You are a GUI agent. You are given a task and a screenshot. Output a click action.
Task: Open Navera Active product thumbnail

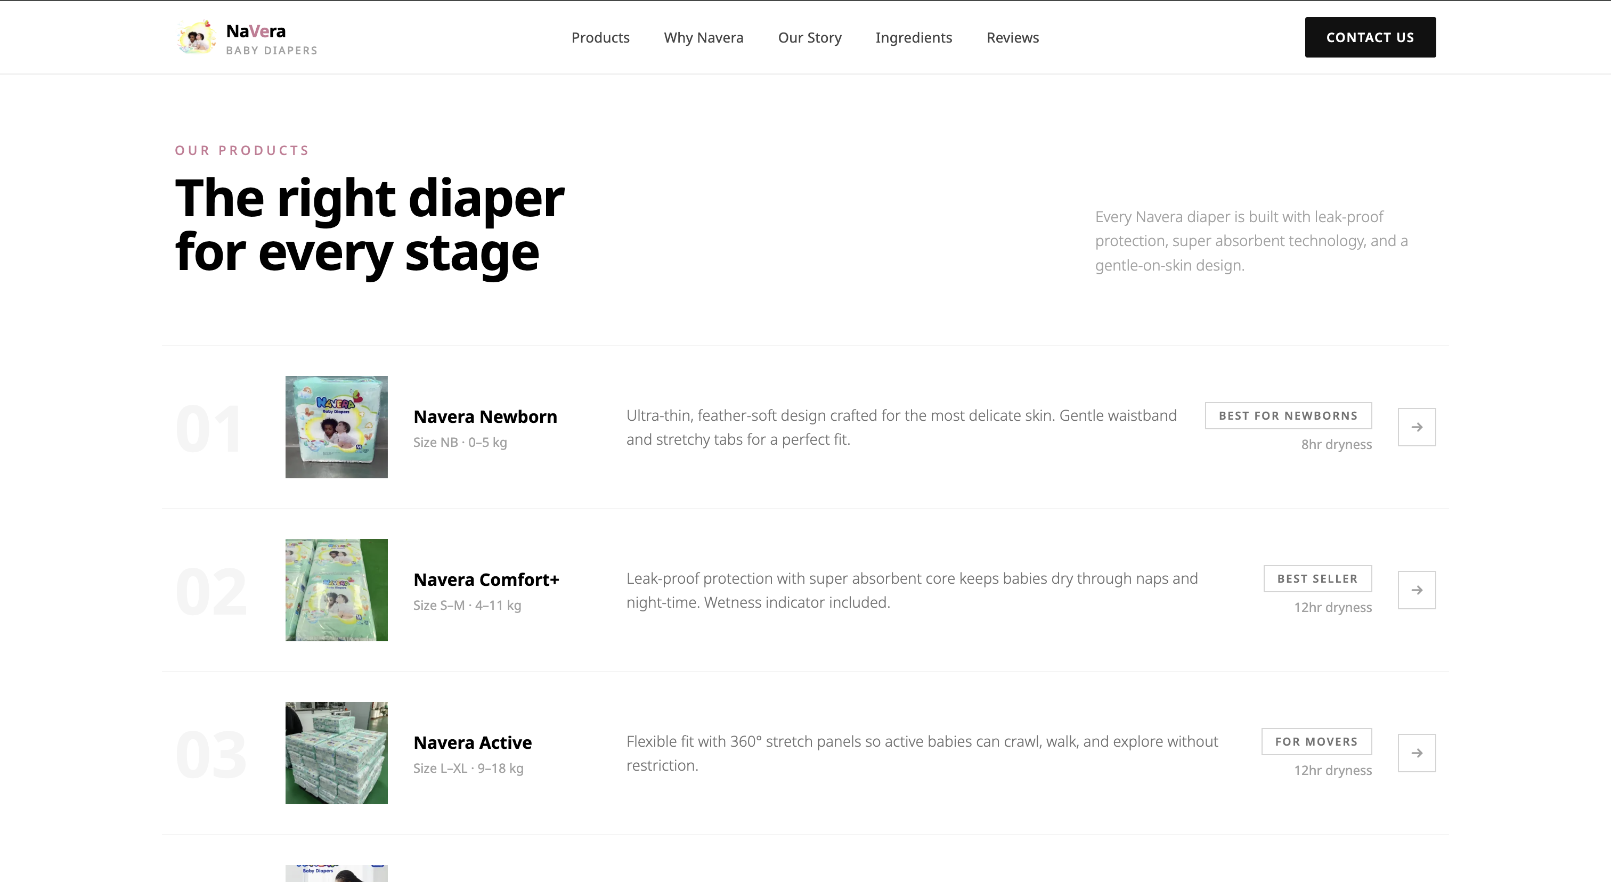point(337,753)
